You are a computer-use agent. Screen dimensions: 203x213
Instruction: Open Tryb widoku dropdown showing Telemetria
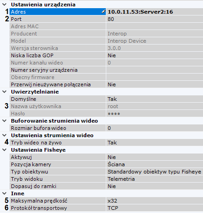(x=154, y=179)
